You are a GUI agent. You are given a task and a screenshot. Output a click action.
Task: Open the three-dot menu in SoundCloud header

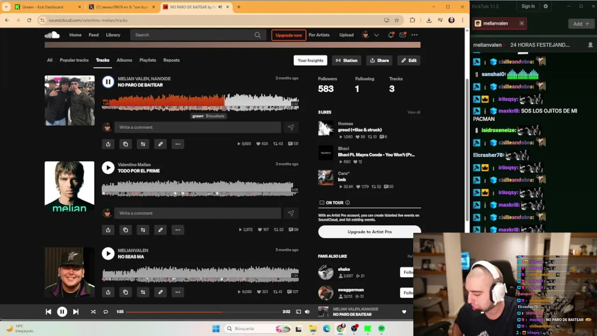coord(414,35)
